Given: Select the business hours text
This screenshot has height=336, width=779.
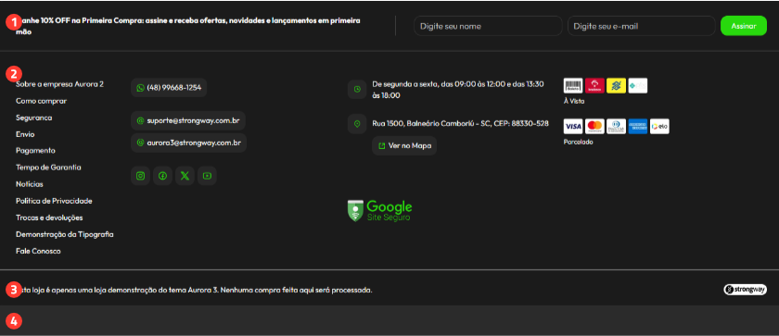Looking at the screenshot, I should pyautogui.click(x=458, y=90).
